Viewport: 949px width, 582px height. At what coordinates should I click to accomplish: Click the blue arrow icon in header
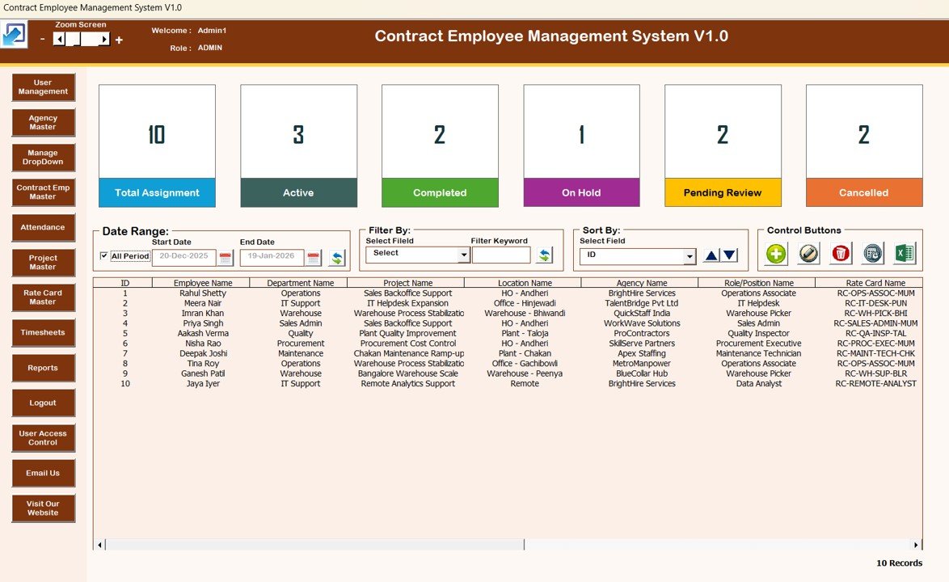pyautogui.click(x=14, y=36)
